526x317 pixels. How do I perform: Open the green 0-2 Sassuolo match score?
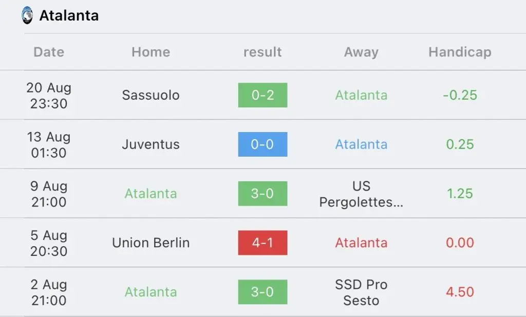click(262, 95)
